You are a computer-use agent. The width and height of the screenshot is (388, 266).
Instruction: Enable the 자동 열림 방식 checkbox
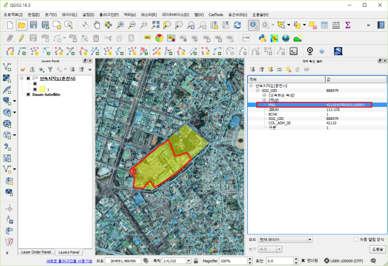click(x=356, y=240)
